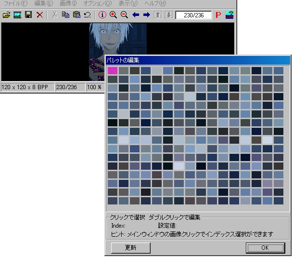Open the 表示(V) menu
Image resolution: width=293 pixels, height=257 pixels.
point(127,3)
